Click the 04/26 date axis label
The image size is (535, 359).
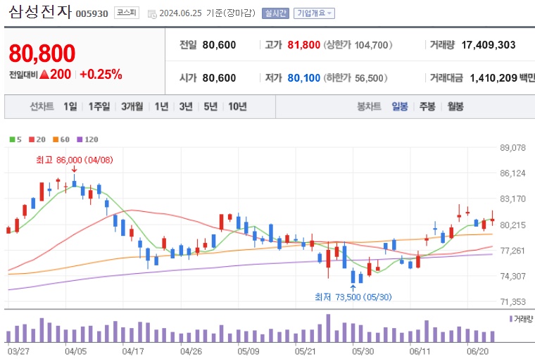tap(191, 351)
